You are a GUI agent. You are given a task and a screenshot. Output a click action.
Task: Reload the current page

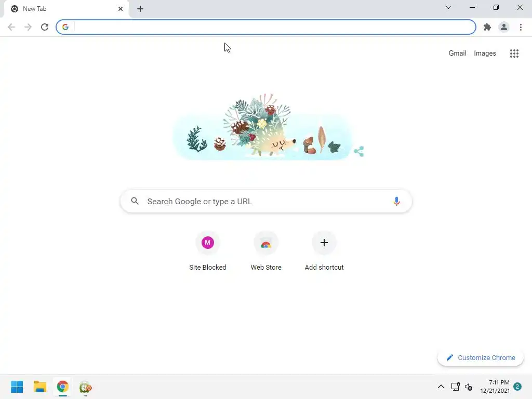click(45, 27)
